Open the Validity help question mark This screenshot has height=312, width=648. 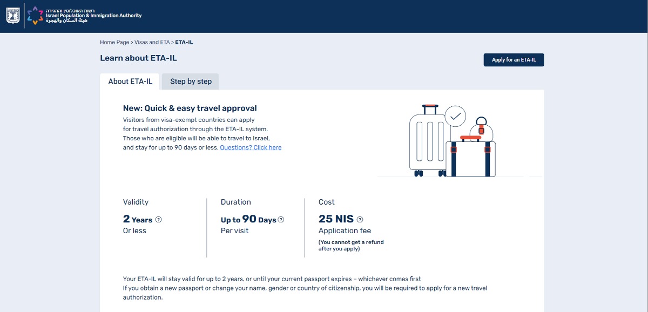pos(159,220)
